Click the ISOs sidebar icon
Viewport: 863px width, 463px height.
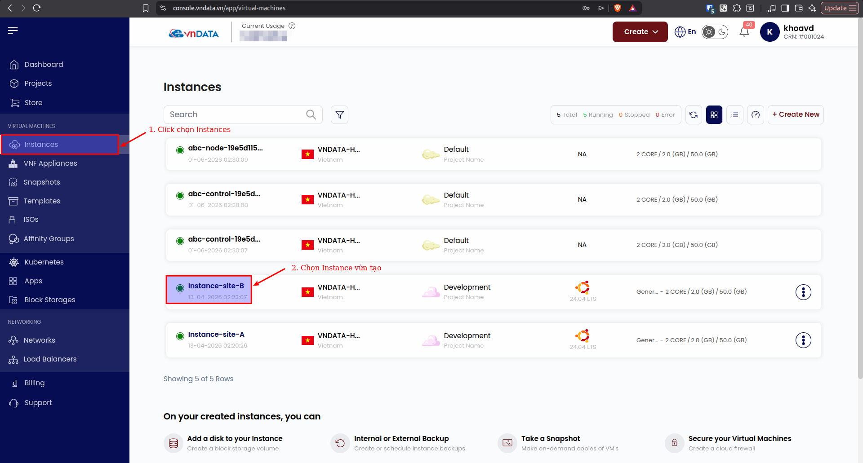[x=13, y=220]
